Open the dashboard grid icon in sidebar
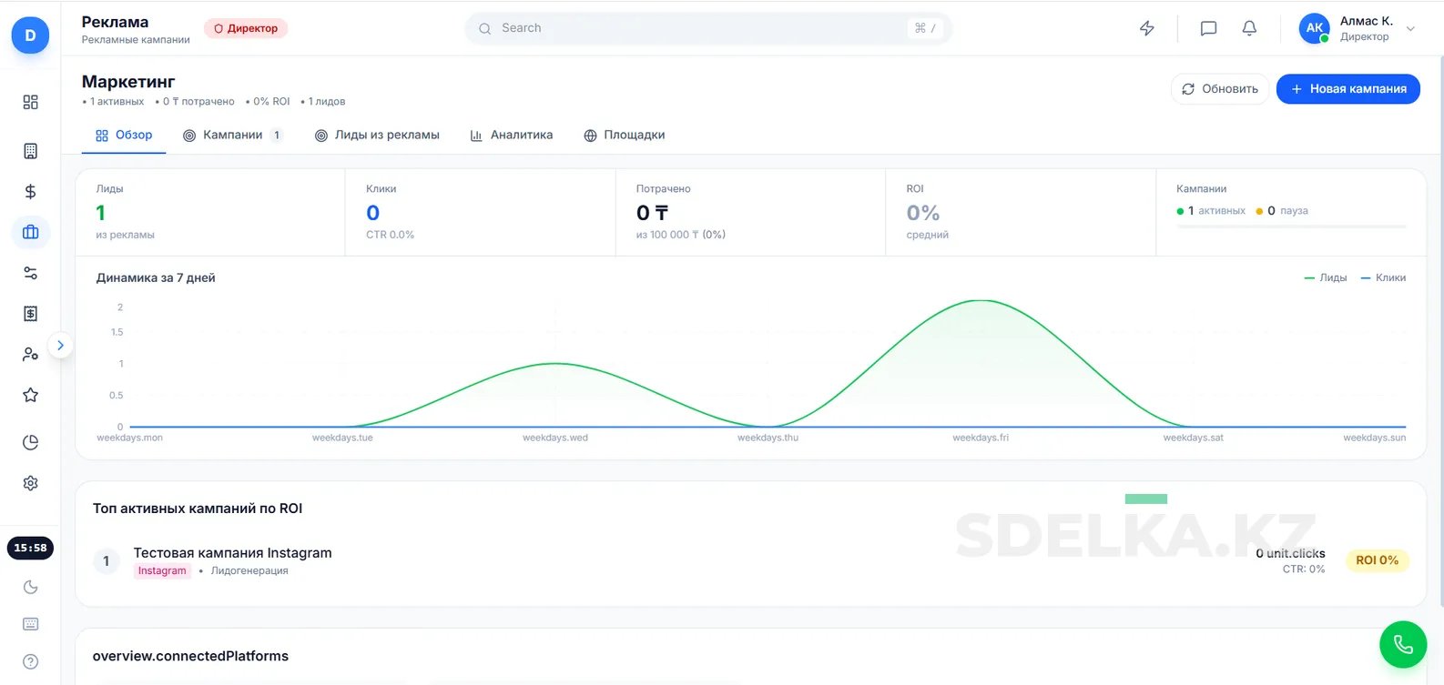Image resolution: width=1444 pixels, height=685 pixels. [x=30, y=102]
